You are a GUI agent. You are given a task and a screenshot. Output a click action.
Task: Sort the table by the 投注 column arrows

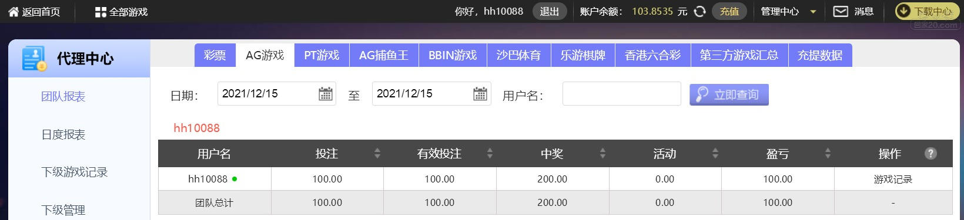coord(377,154)
